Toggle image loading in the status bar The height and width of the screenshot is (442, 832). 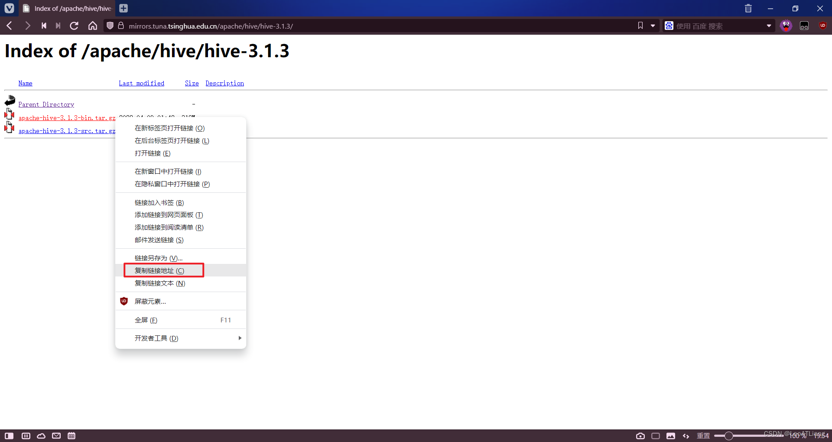[671, 436]
